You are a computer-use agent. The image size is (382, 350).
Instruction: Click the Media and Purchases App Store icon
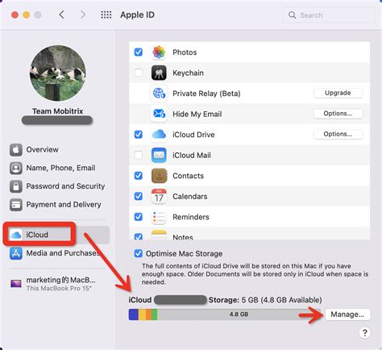click(x=16, y=253)
